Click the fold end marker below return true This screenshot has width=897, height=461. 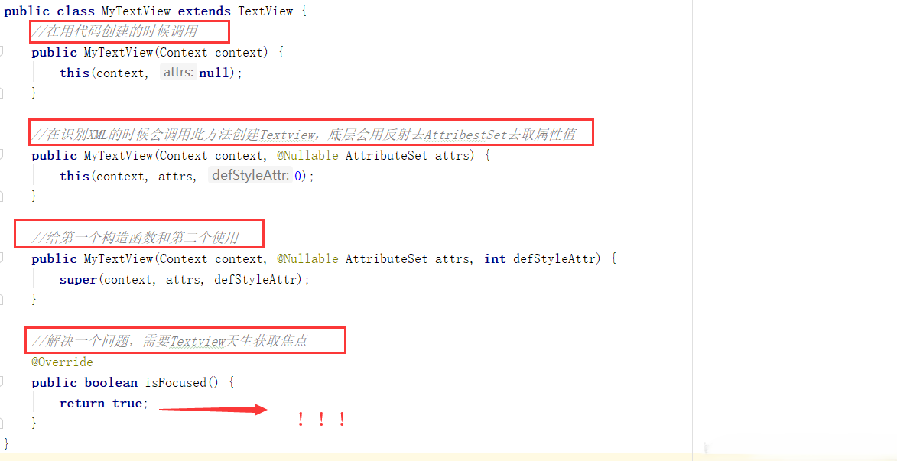coord(1,424)
